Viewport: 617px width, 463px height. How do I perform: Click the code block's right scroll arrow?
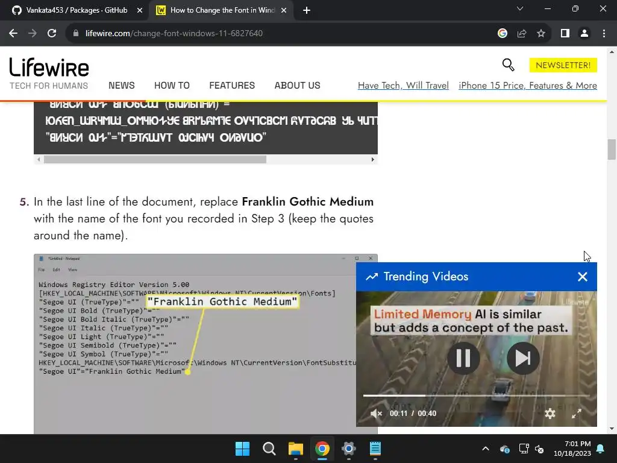372,159
